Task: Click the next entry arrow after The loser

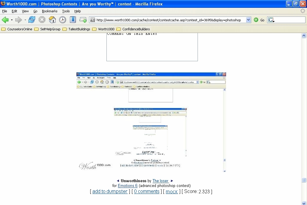Action: 172,181
